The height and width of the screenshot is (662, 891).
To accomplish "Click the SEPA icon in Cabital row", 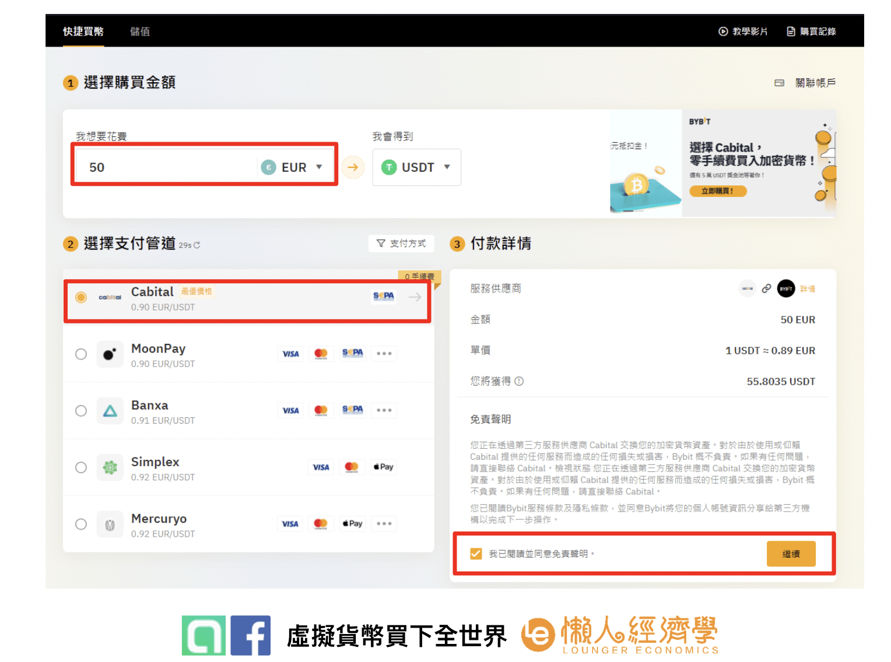I will pyautogui.click(x=384, y=296).
